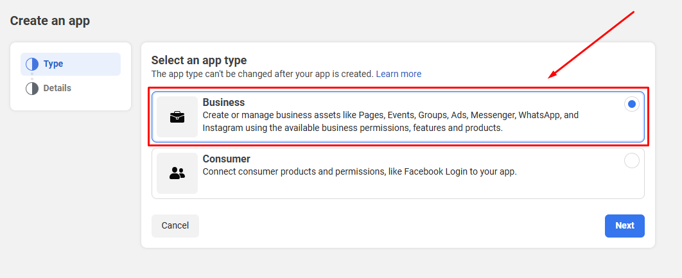Click the Consumer description about Facebook Login
The width and height of the screenshot is (682, 278).
click(x=360, y=171)
